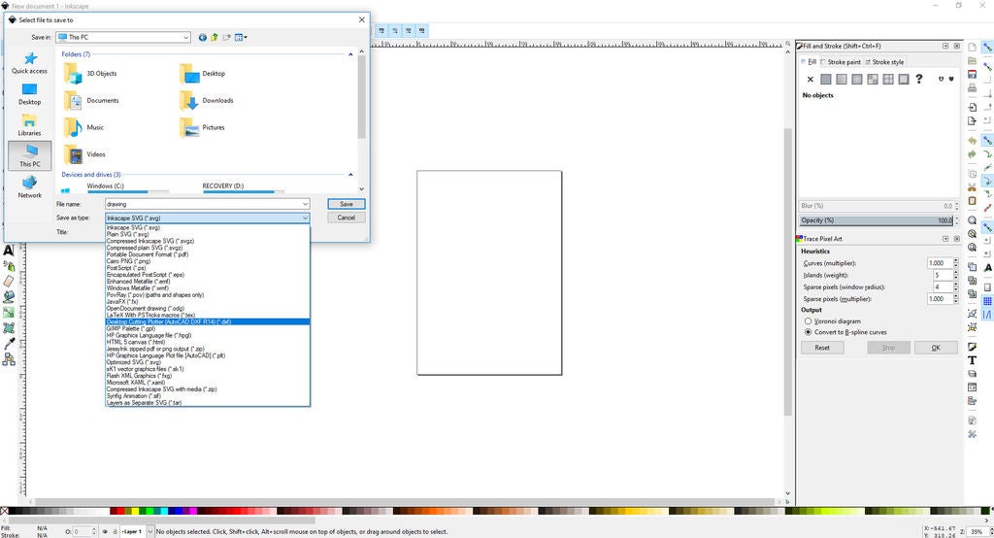Click the Save document icon in right toolbar
Viewport: 994px width, 538px height.
(x=972, y=74)
